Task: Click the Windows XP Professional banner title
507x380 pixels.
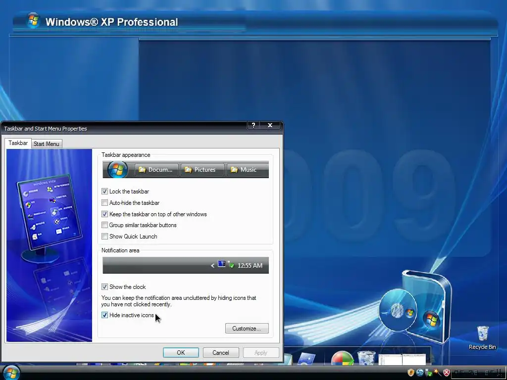Action: (111, 22)
